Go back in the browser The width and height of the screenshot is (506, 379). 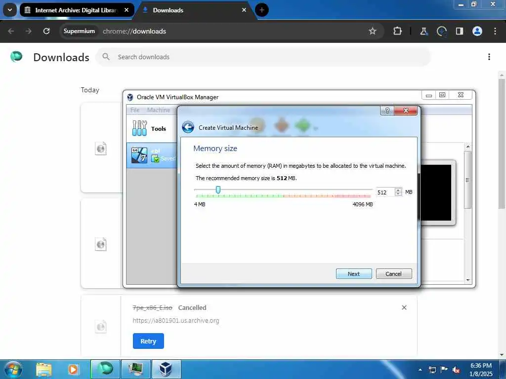[11, 31]
